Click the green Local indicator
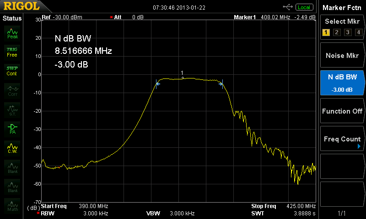366x219 pixels. pyautogui.click(x=304, y=7)
